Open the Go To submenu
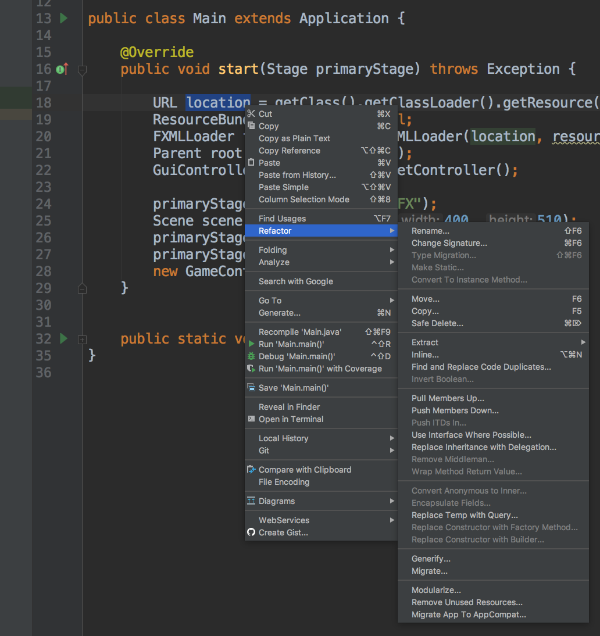Image resolution: width=600 pixels, height=636 pixels. 321,300
